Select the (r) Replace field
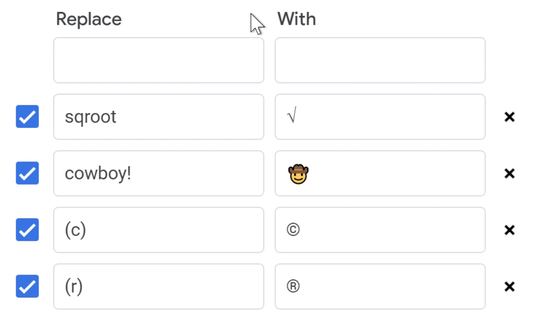This screenshot has width=533, height=315. click(158, 287)
